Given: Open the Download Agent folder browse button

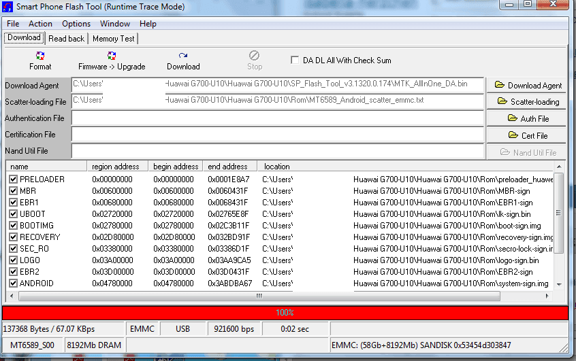Looking at the screenshot, I should pos(526,86).
